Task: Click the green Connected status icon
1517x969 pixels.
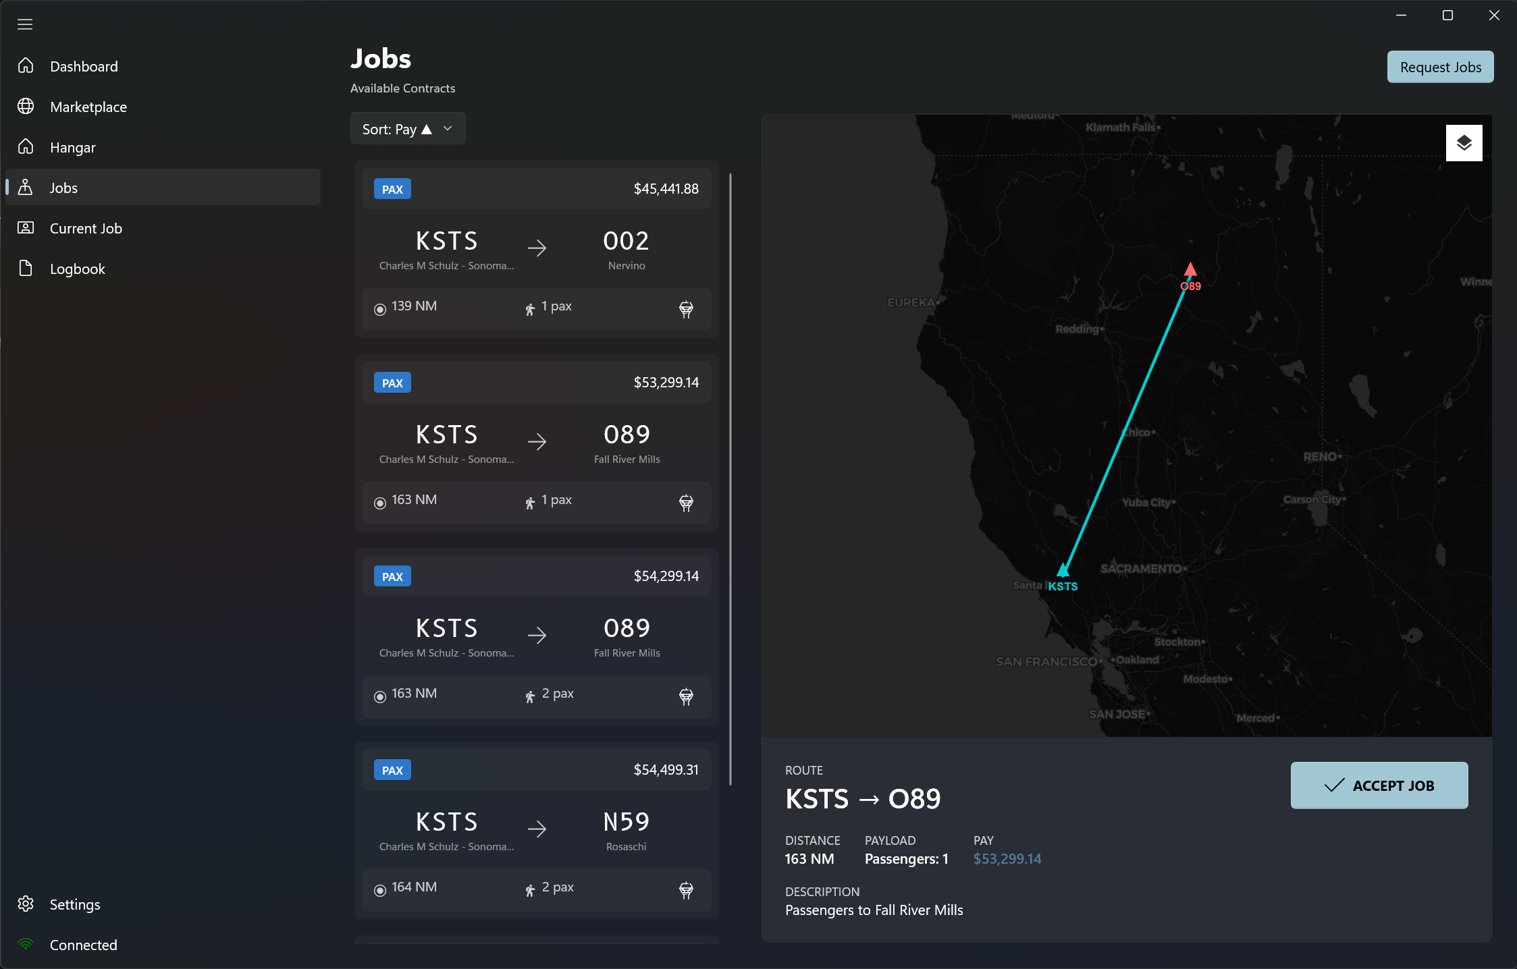Action: coord(26,944)
